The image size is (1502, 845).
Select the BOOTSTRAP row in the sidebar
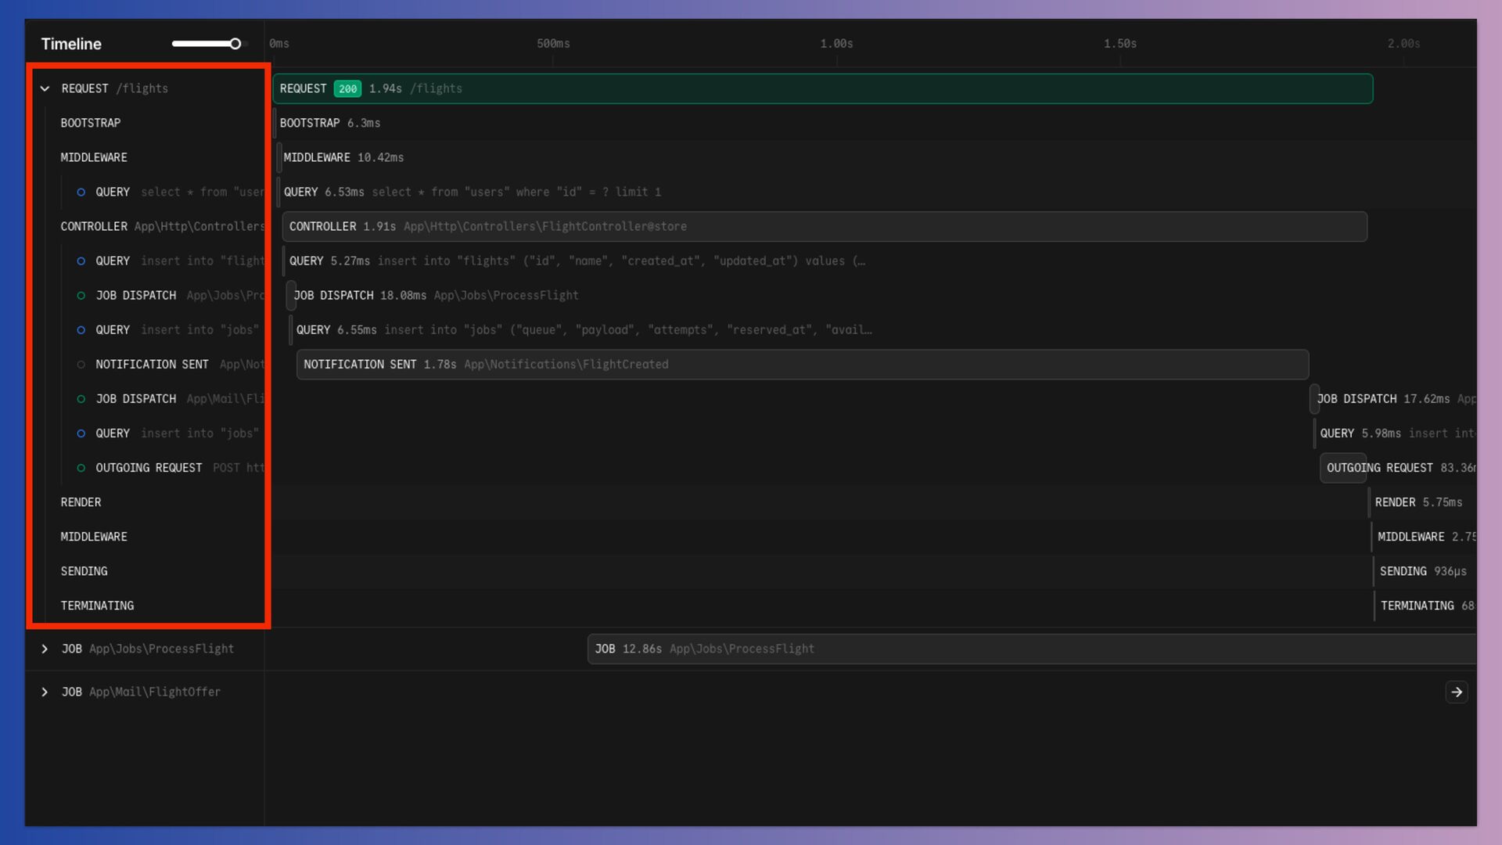[x=91, y=123]
